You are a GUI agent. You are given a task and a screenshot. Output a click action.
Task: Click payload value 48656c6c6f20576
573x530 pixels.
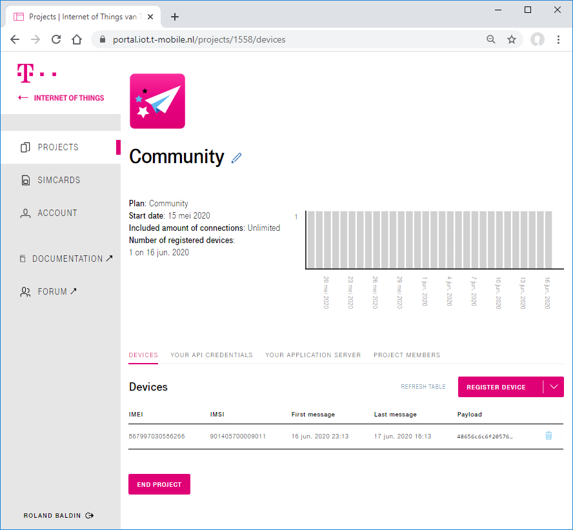(485, 436)
